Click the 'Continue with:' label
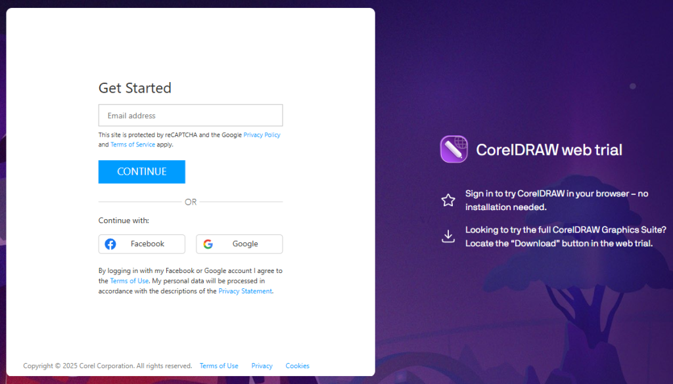 pyautogui.click(x=124, y=221)
